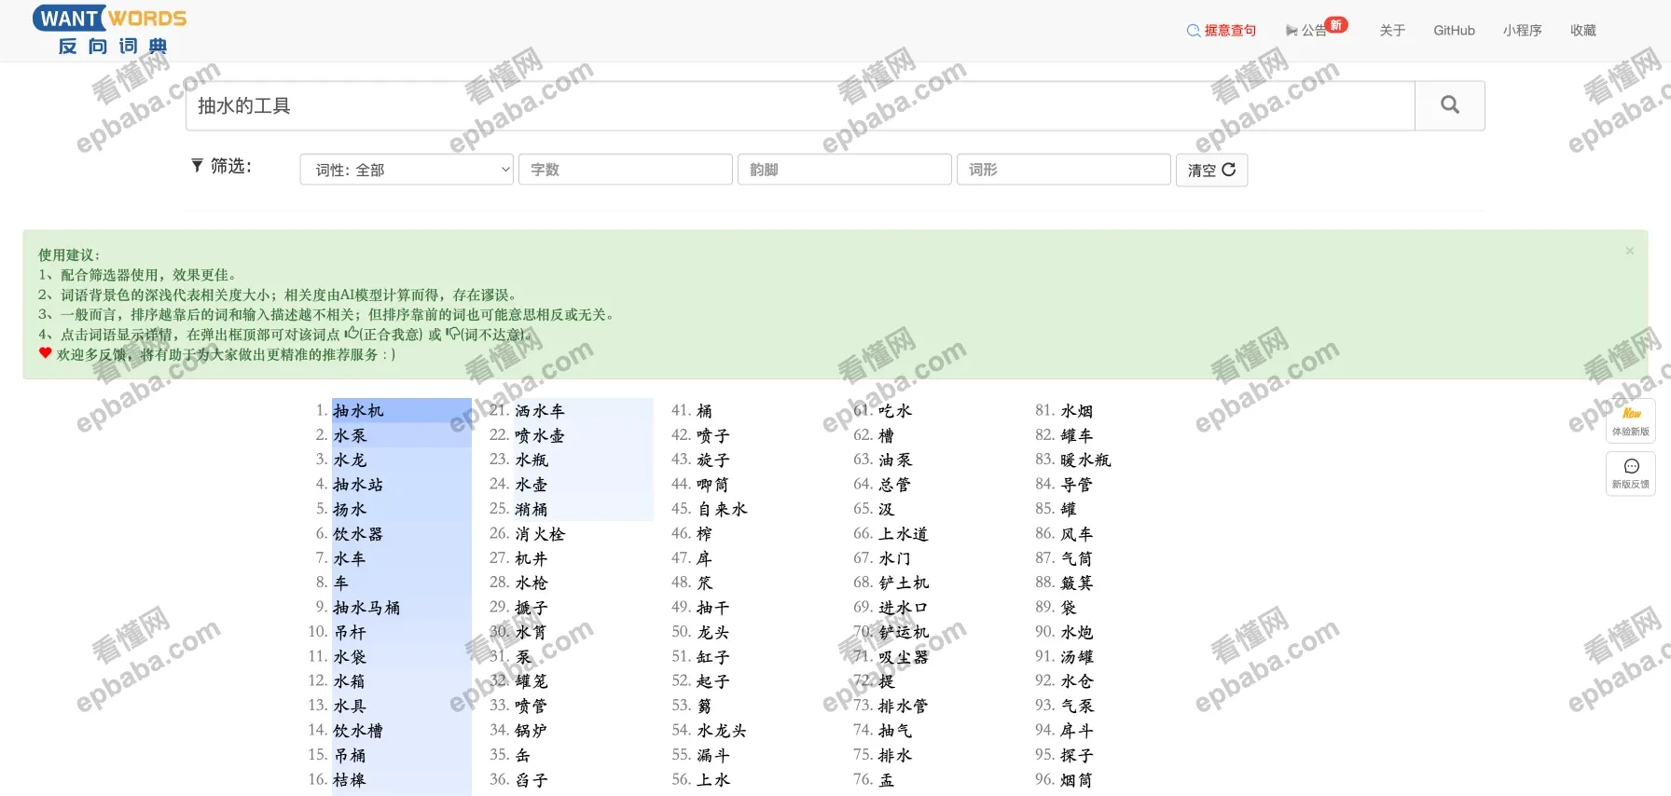
Task: Select result word 吊桶
Action: pyautogui.click(x=351, y=755)
